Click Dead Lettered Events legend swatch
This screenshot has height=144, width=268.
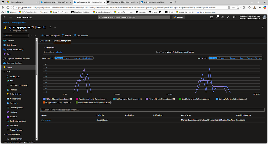pyautogui.click(x=180, y=99)
